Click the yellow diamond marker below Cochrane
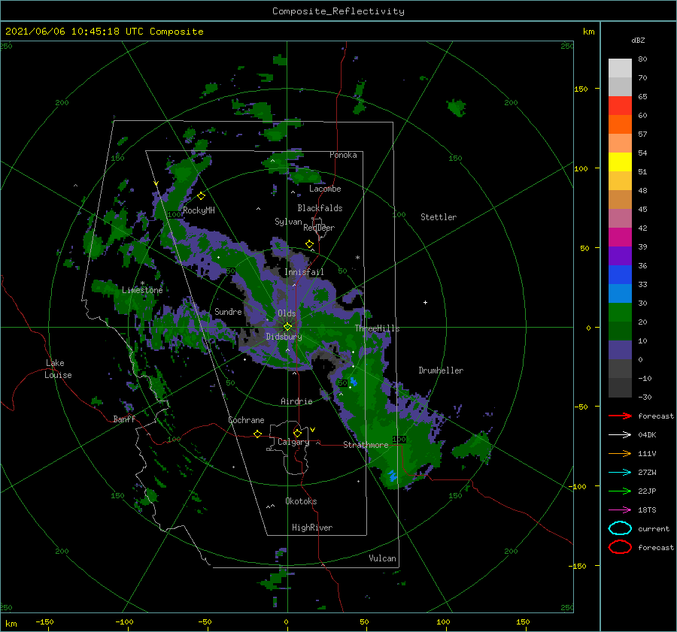The width and height of the screenshot is (677, 632). pos(257,434)
